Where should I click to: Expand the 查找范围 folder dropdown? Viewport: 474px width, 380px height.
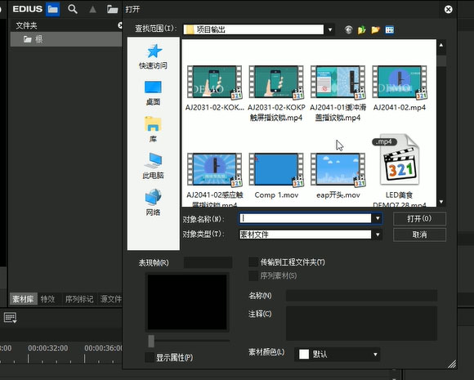330,29
